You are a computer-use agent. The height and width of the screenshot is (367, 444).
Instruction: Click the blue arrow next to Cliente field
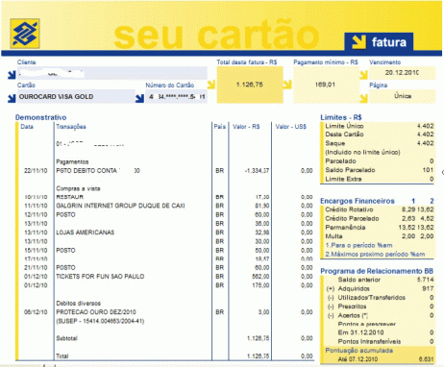(12, 75)
